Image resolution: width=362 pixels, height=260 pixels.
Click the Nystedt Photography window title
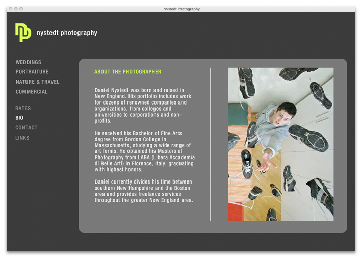(182, 9)
